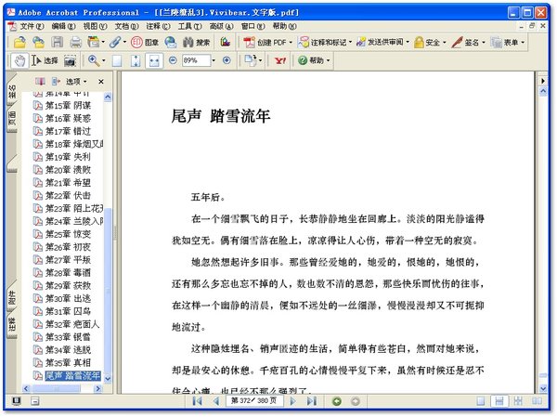The image size is (557, 417).
Task: Click the email globe icon
Action: coord(171,43)
